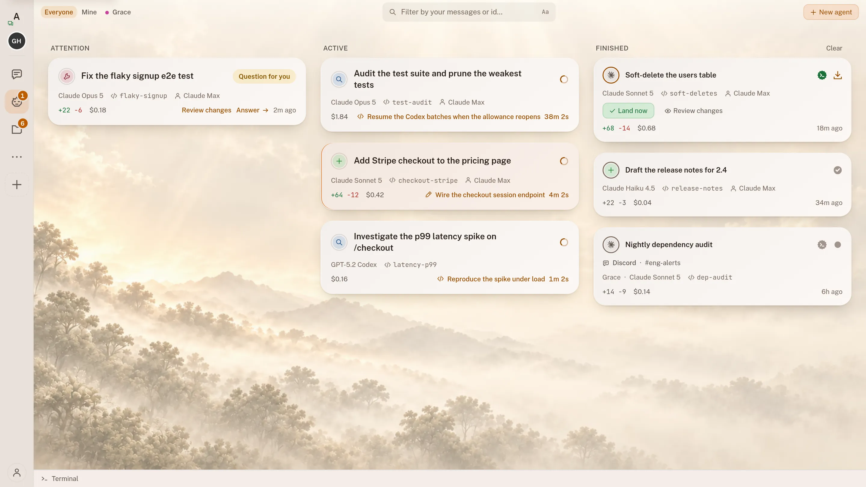The width and height of the screenshot is (866, 487).
Task: Click Answer on the flaky signup card
Action: pyautogui.click(x=252, y=110)
